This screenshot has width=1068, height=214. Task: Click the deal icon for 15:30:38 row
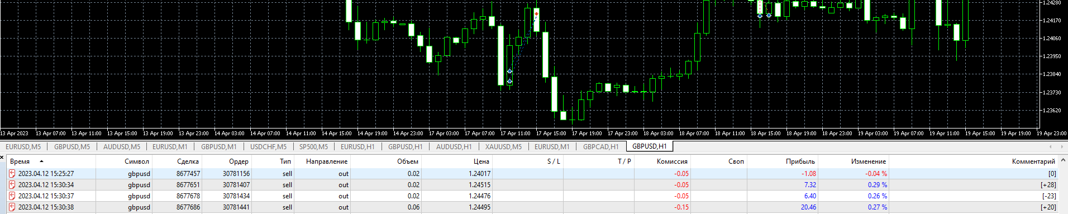click(x=12, y=207)
